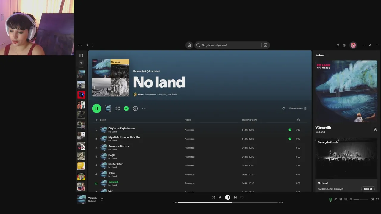Open the miniplayer icon

point(372,199)
